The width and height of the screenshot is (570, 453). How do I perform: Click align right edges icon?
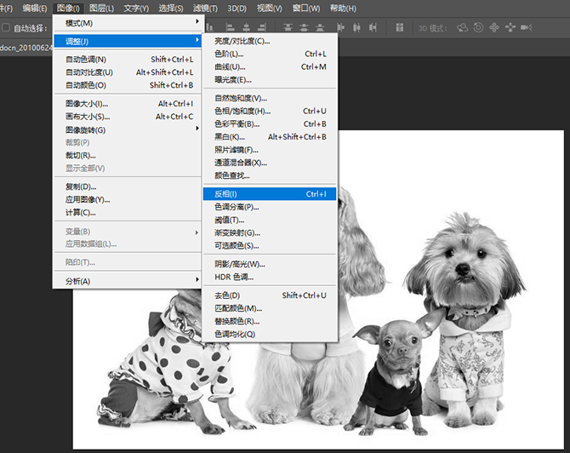pyautogui.click(x=262, y=27)
